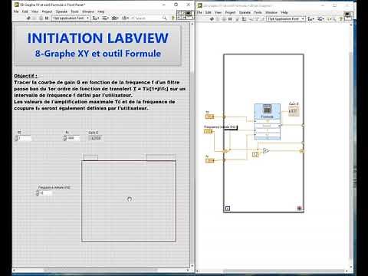Click the Front Panel Search field
The width and height of the screenshot is (368, 276).
click(x=148, y=18)
